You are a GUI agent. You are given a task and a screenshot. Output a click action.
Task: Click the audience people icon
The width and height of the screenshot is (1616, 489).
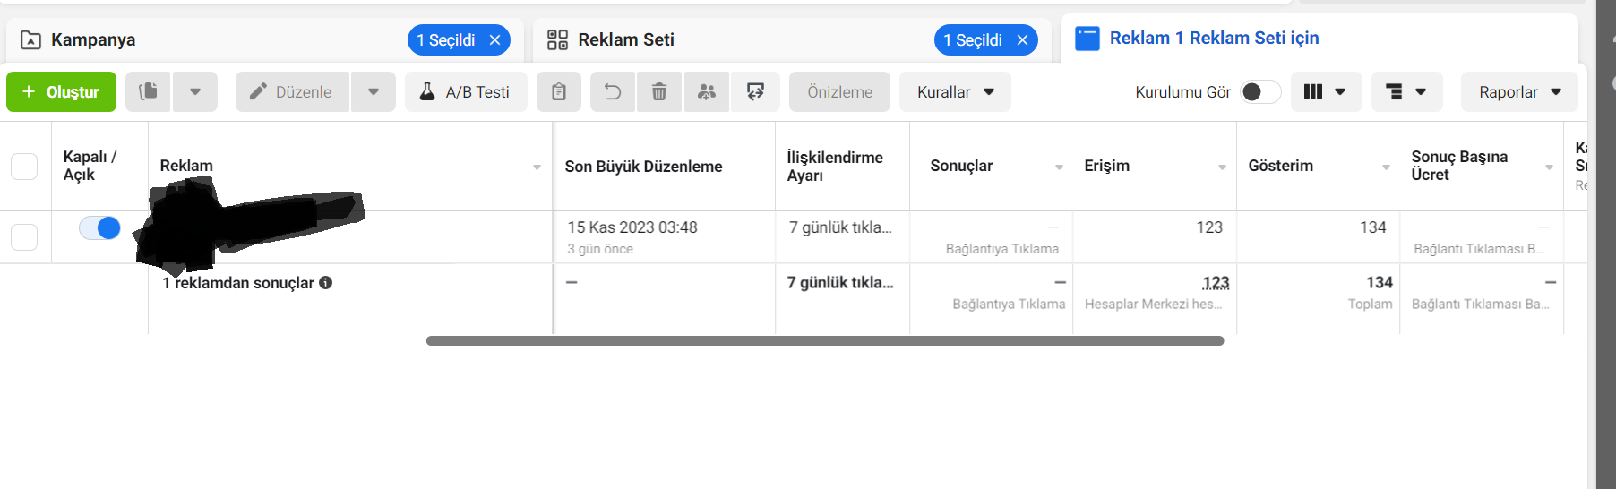coord(707,91)
